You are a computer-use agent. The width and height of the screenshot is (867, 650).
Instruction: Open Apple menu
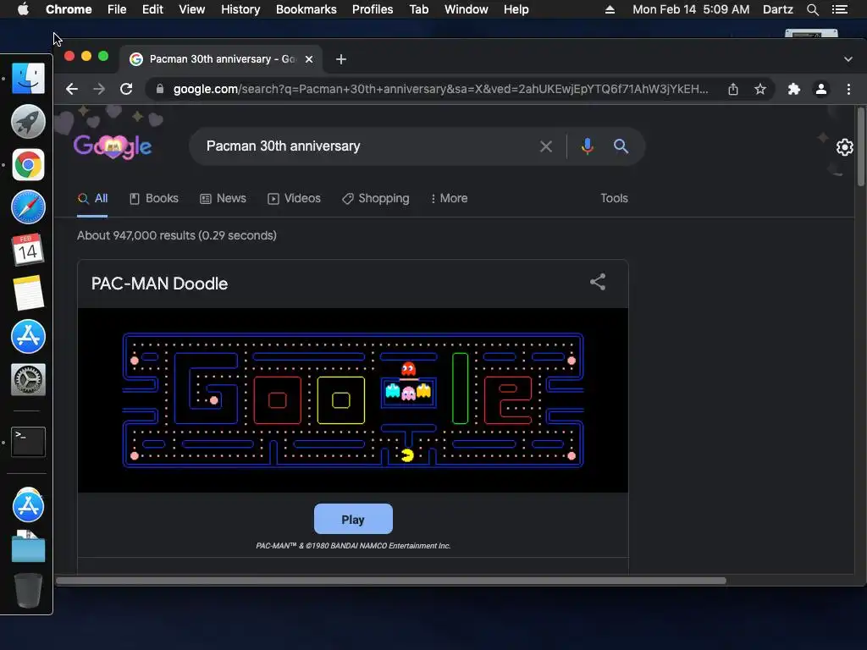point(23,9)
